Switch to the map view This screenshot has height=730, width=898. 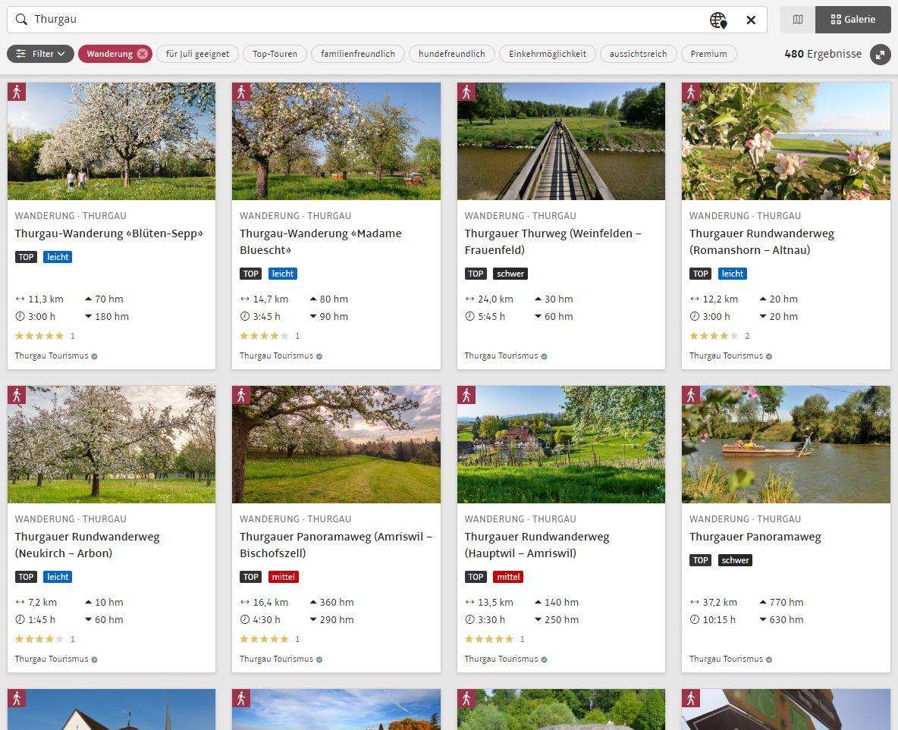(797, 20)
